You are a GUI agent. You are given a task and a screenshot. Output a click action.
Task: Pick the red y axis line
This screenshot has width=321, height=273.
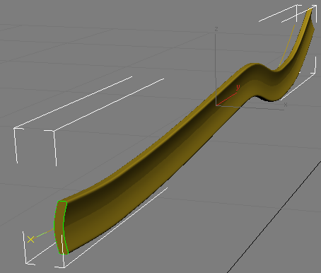tap(226, 99)
